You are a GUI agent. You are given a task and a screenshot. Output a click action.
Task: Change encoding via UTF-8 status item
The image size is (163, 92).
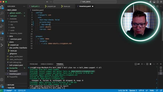point(141,90)
